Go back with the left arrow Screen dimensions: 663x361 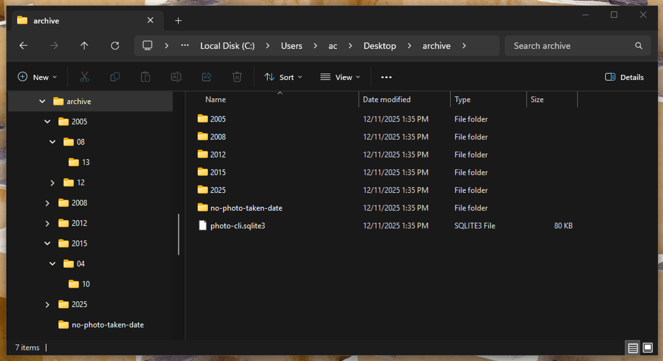pyautogui.click(x=24, y=46)
